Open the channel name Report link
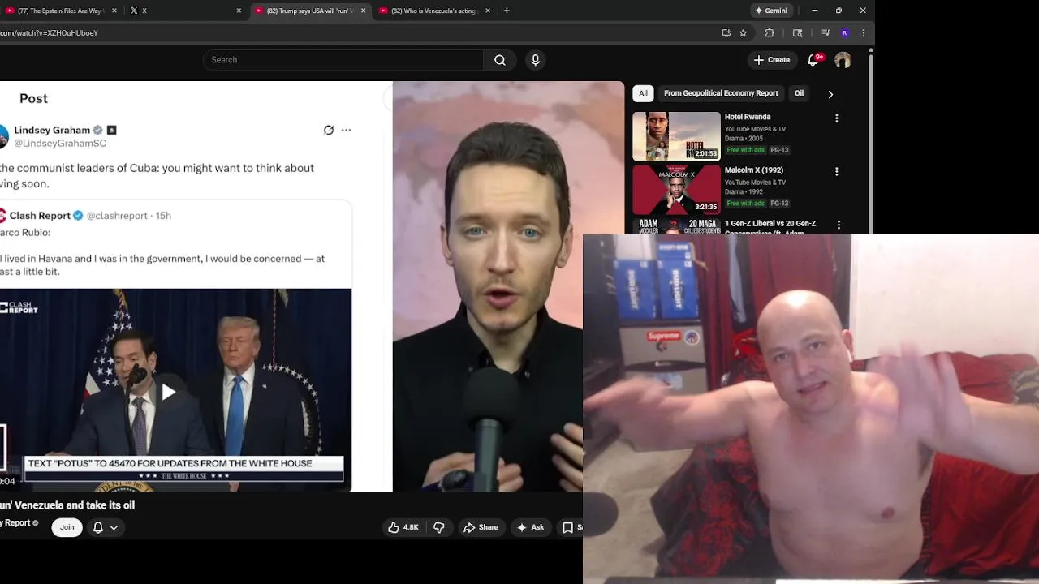Screen dimensions: 1039x584 15,523
